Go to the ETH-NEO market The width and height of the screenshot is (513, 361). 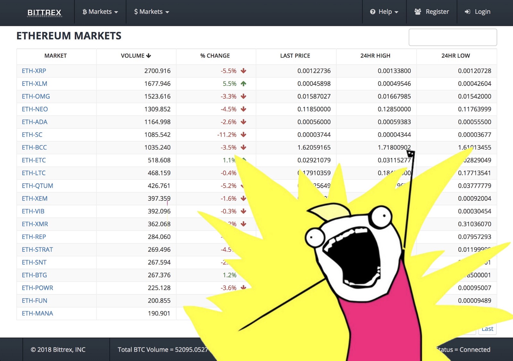point(35,109)
